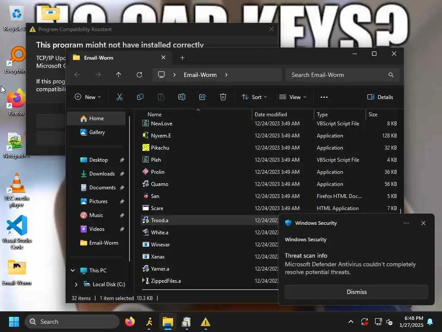The height and width of the screenshot is (332, 442).
Task: Toggle the Details pane button
Action: click(380, 97)
